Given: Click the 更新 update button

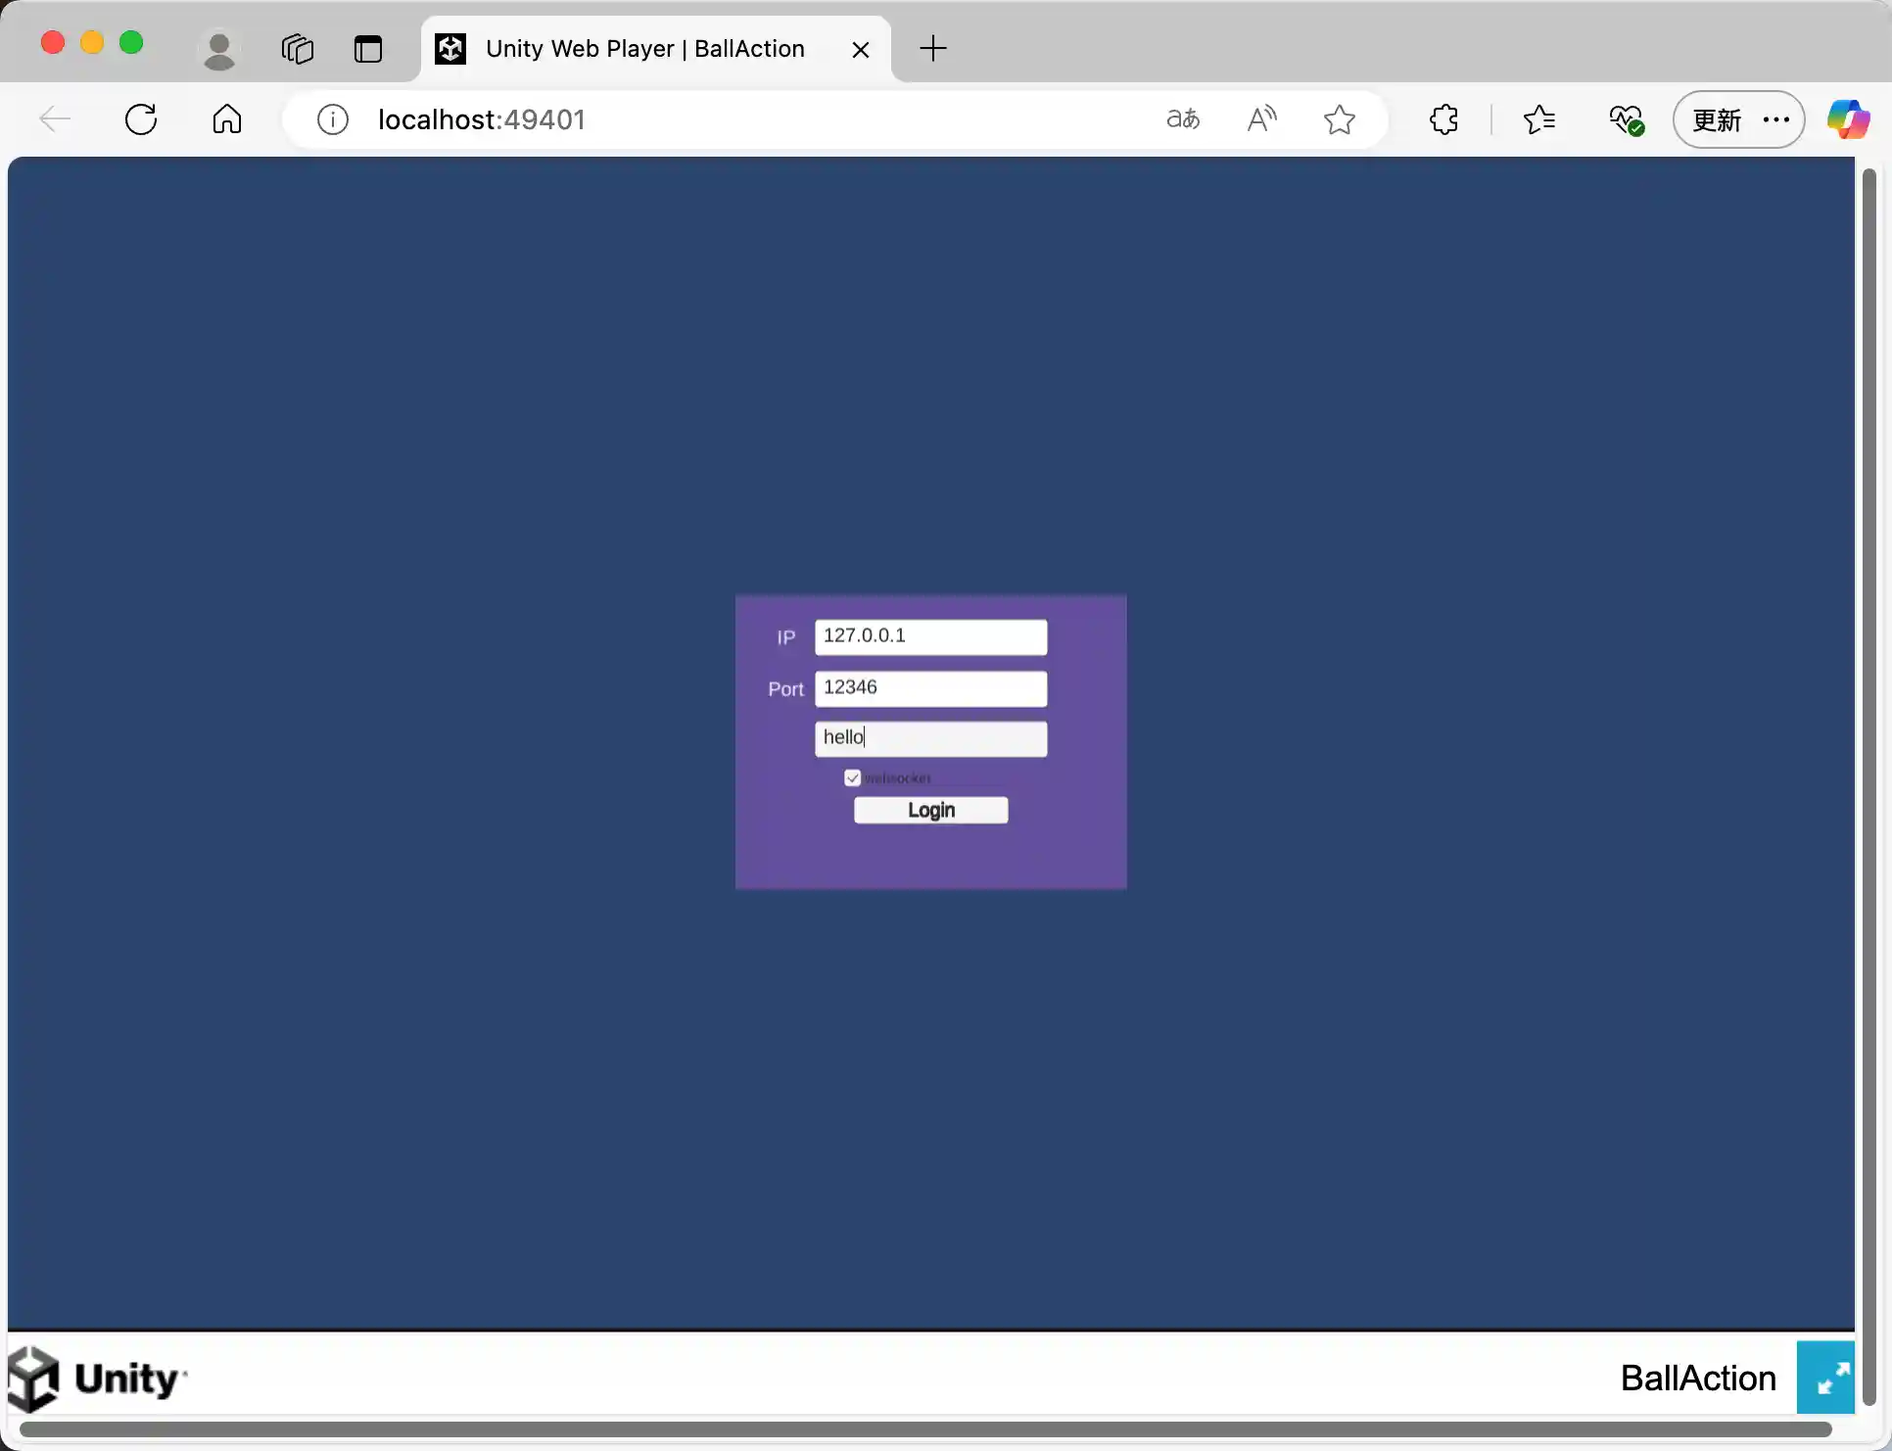Looking at the screenshot, I should point(1716,119).
